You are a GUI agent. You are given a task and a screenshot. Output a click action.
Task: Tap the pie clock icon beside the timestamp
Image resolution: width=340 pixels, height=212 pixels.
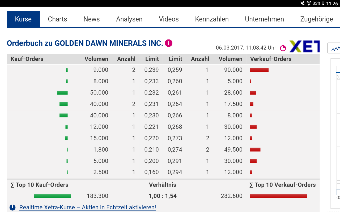tap(283, 48)
